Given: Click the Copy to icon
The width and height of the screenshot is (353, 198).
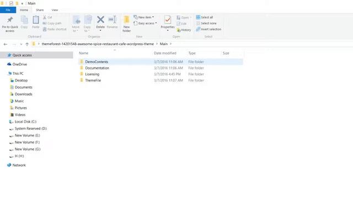Looking at the screenshot, I should [x=88, y=20].
